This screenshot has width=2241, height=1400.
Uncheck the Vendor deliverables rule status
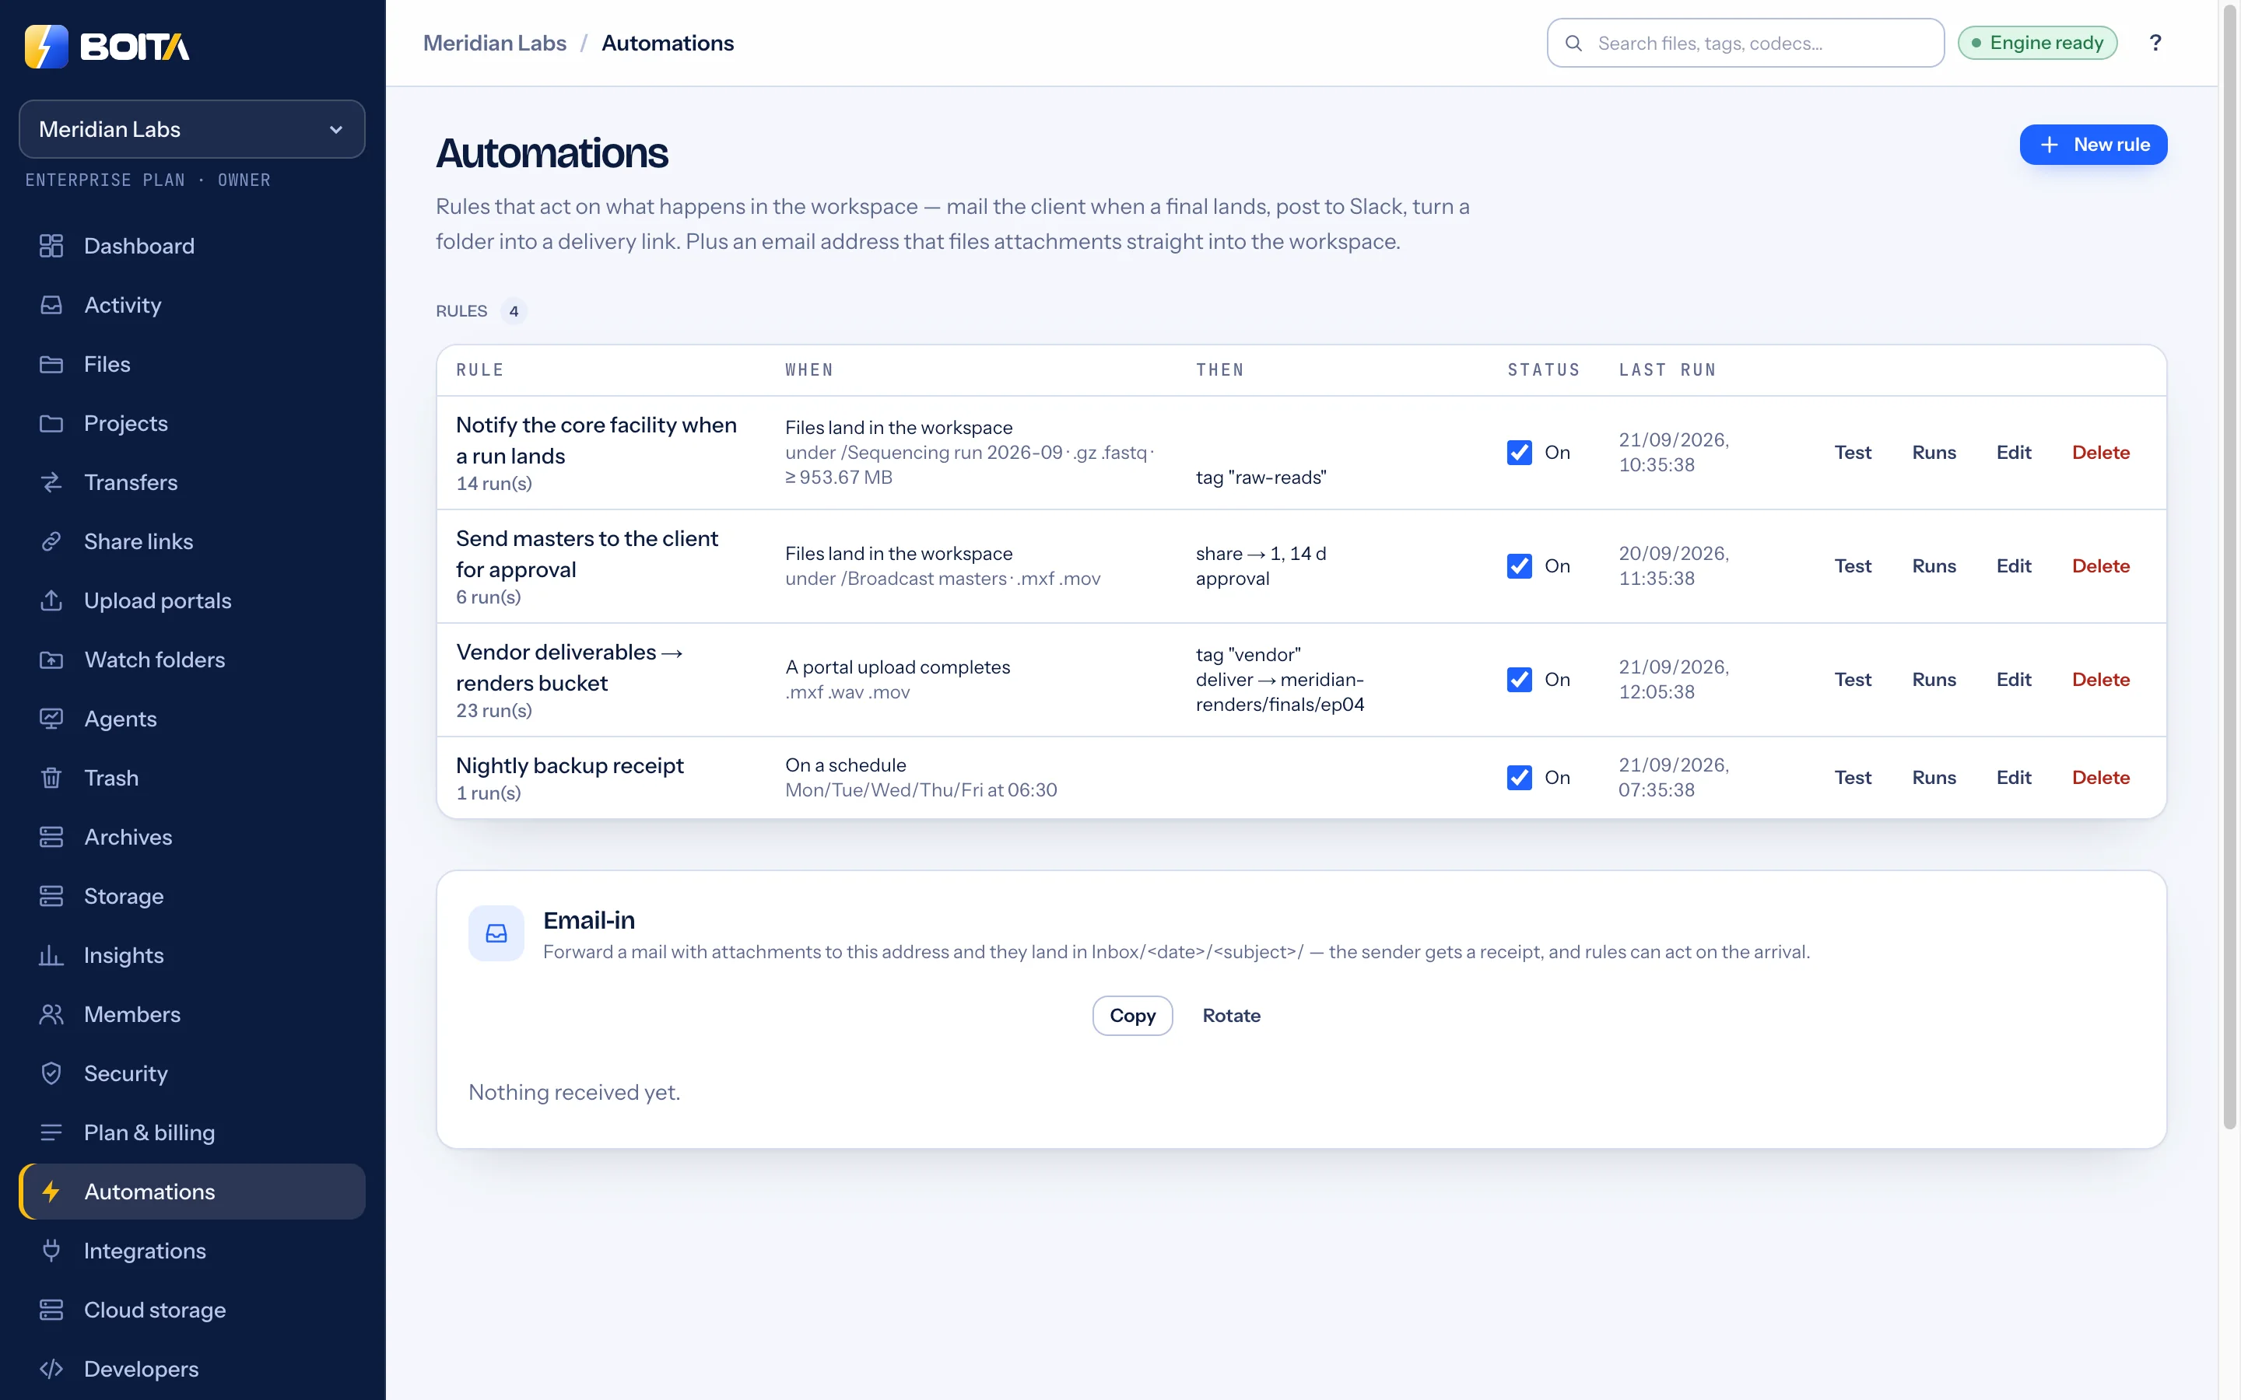point(1519,680)
